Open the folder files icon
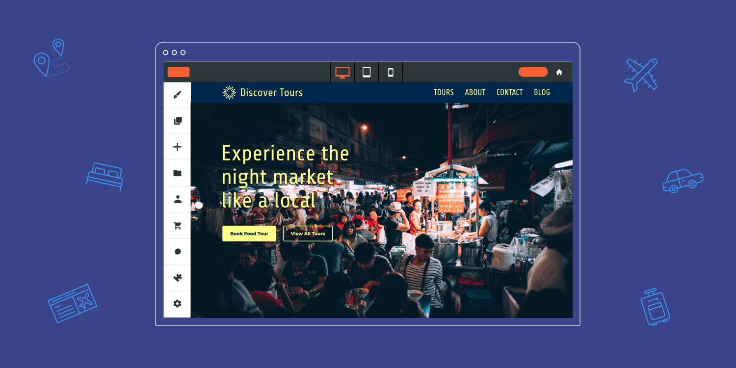Viewport: 736px width, 368px height. (x=177, y=173)
